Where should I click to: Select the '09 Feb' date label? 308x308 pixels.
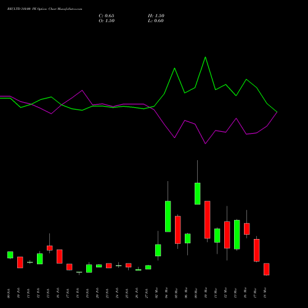[9, 293]
